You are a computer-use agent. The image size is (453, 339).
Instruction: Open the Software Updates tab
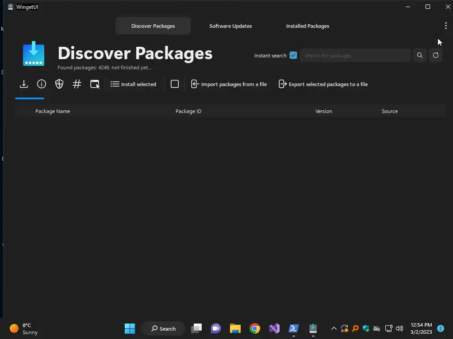[230, 26]
